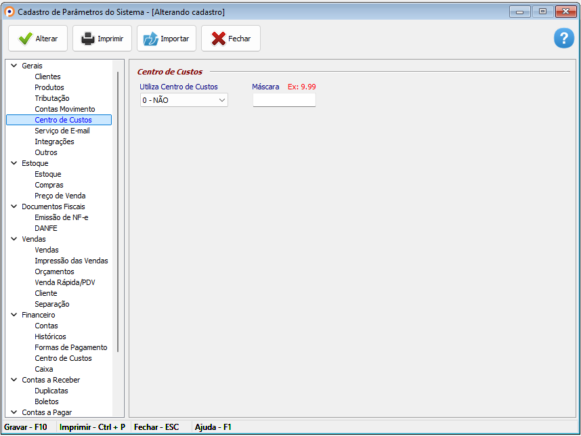Select Clientes in the parameters tree
581x436 pixels.
(47, 77)
